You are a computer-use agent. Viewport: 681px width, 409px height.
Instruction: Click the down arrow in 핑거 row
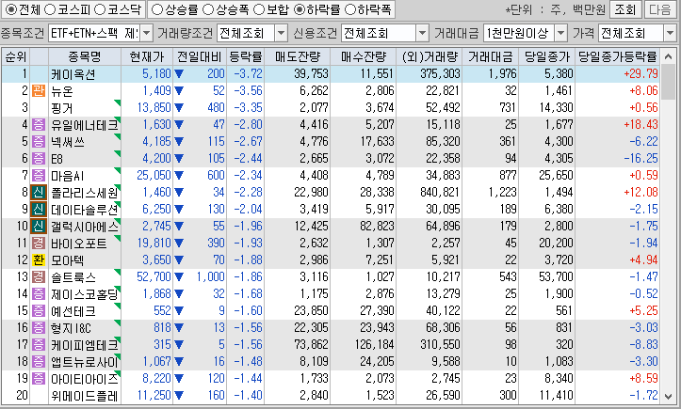click(179, 108)
